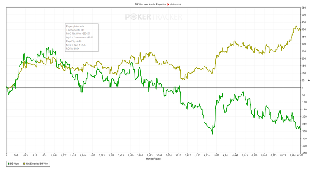316x170 pixels.
Task: Click x-axis label "413"
Action: coord(25,155)
